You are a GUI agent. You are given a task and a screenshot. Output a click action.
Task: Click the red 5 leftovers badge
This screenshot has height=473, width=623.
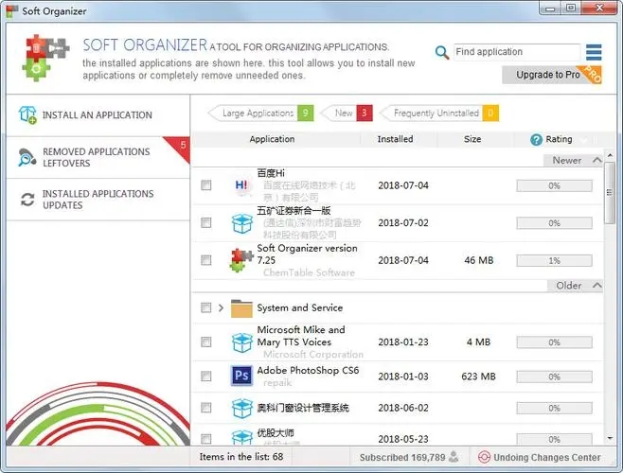[x=181, y=146]
